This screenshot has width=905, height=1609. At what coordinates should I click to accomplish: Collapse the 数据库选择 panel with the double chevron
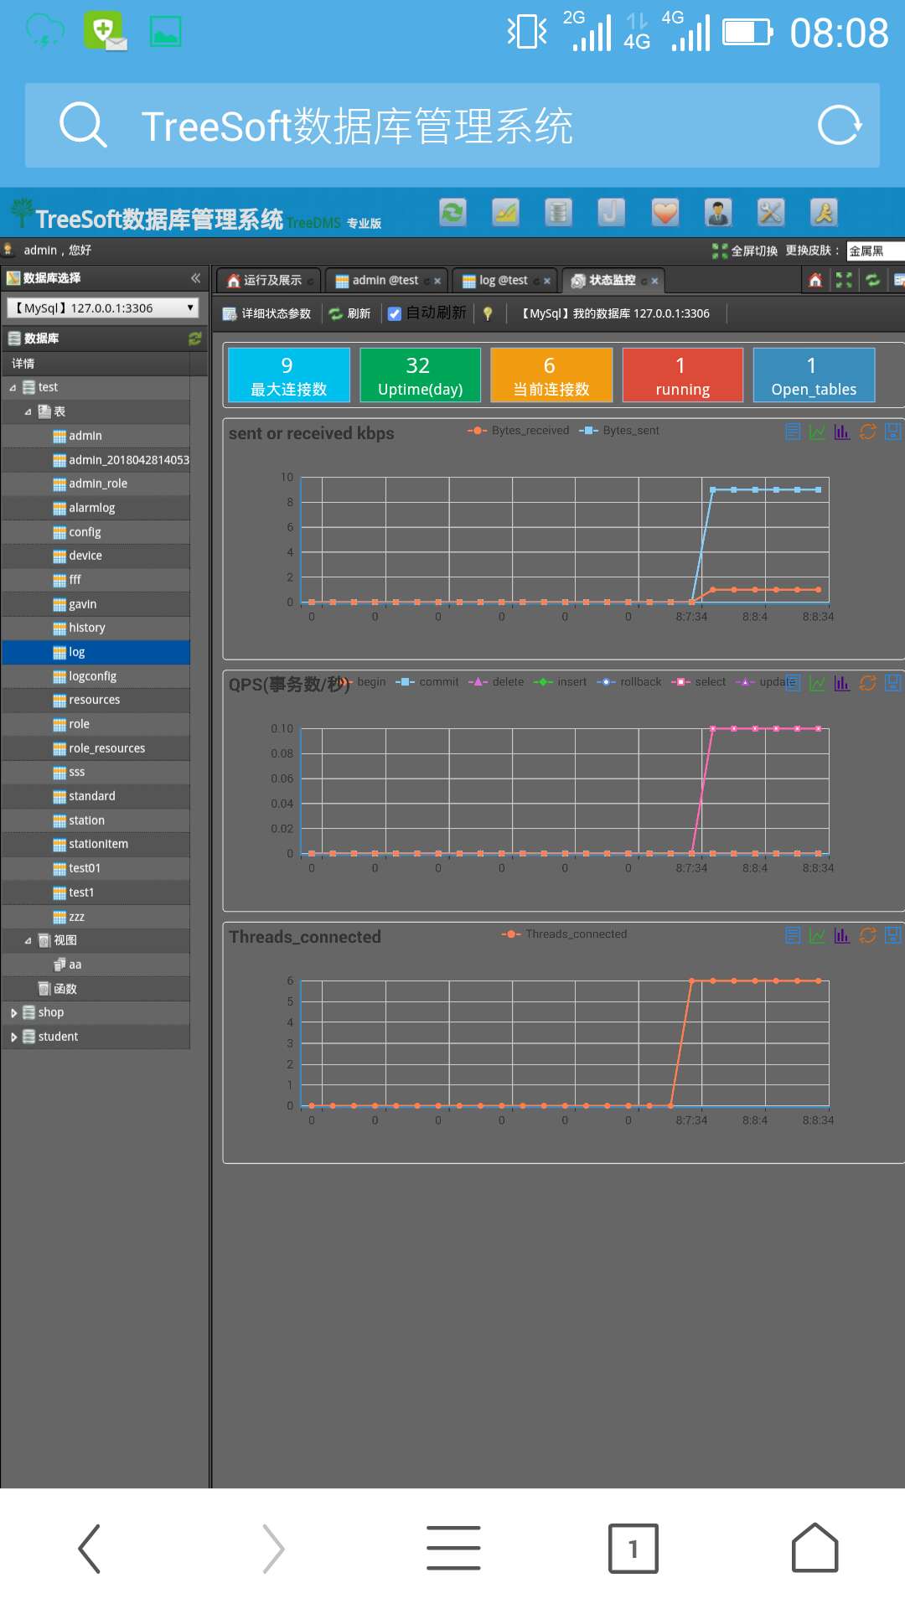195,278
